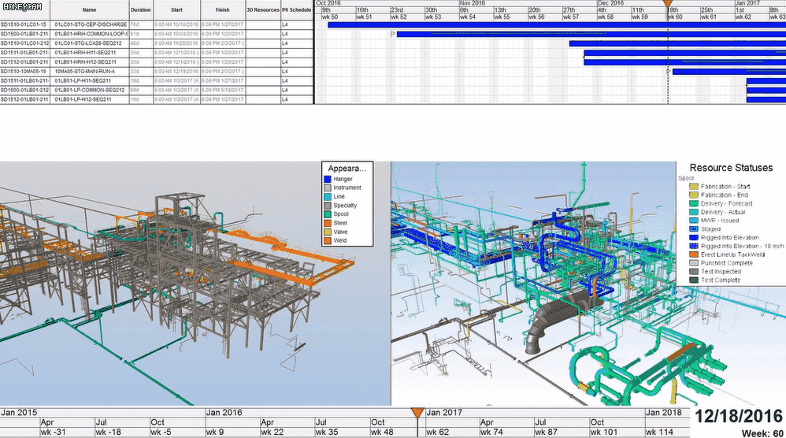
Task: Select task row 01LB01-LP-H12-SEQ211
Action: (157, 100)
